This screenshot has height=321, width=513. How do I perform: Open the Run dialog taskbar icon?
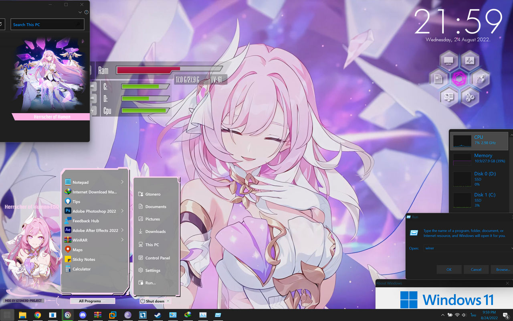pyautogui.click(x=218, y=315)
